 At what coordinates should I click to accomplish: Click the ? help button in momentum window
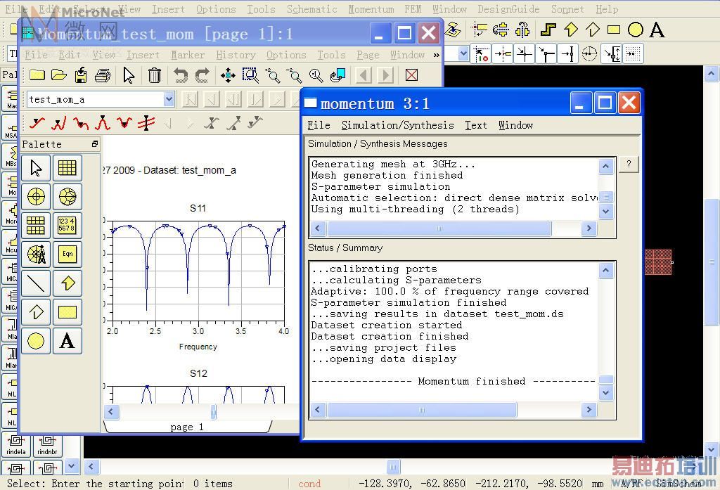pyautogui.click(x=629, y=165)
